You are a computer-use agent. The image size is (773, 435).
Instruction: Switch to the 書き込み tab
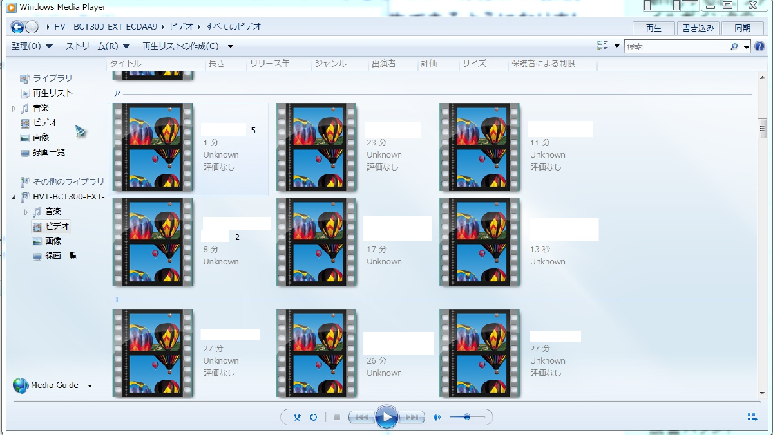[x=699, y=28]
